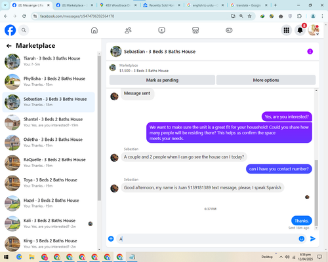The height and width of the screenshot is (262, 328).
Task: Open the Odetha - 3 Beds 3 Baths House chat
Action: click(x=49, y=142)
